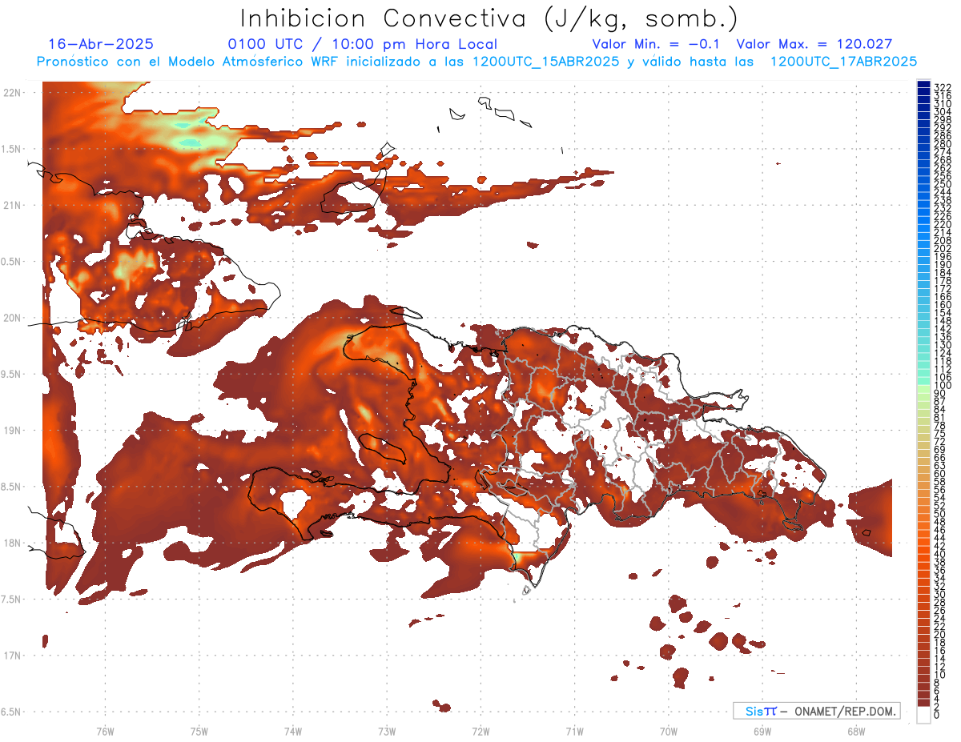
Task: Click the '69W' longitude label
Action: (762, 731)
